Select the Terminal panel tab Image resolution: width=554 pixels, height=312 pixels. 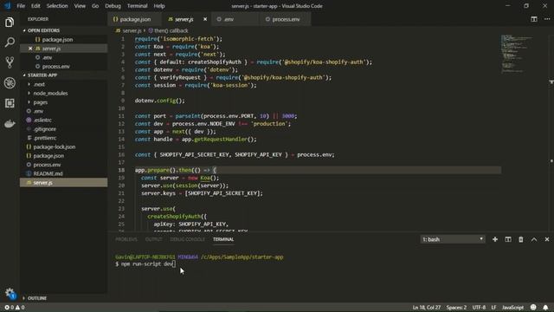(x=223, y=239)
